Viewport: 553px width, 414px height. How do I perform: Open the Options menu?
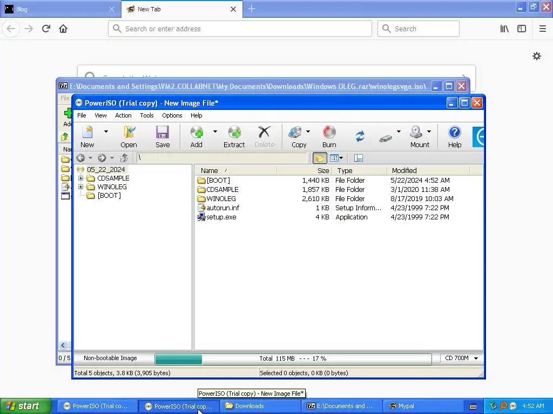point(172,115)
